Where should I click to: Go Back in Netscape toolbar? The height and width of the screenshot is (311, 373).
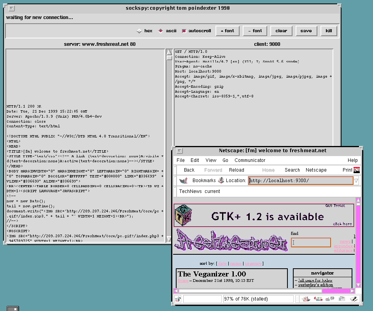(x=189, y=170)
